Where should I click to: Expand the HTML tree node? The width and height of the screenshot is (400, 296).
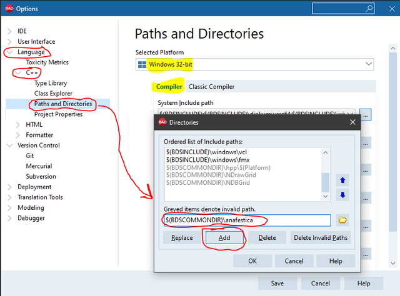tap(18, 125)
